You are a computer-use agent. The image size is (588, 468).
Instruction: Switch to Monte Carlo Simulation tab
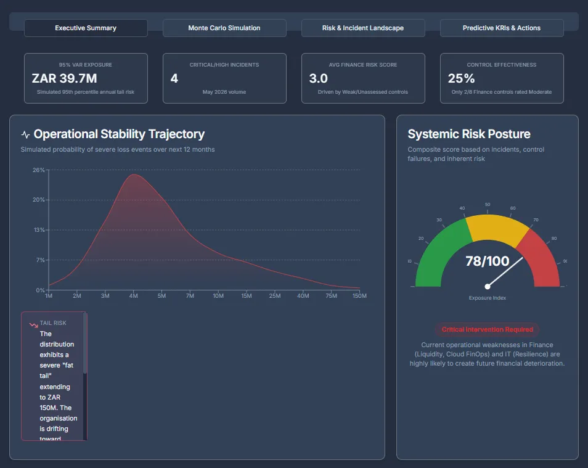[x=224, y=28]
